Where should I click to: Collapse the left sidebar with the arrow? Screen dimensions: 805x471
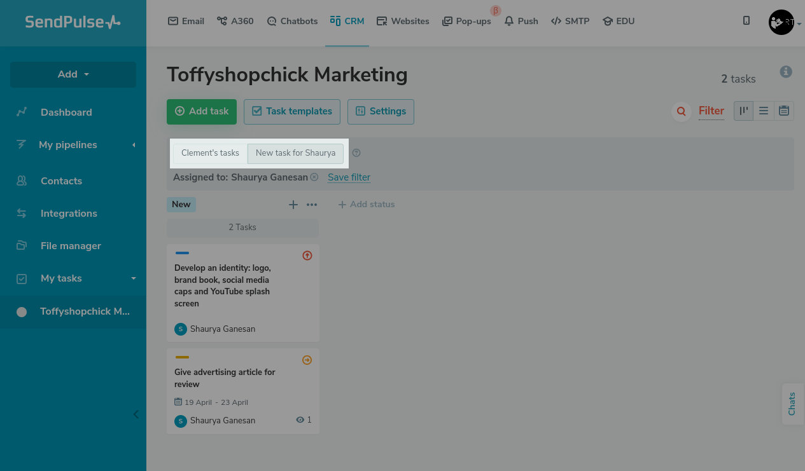(x=136, y=414)
